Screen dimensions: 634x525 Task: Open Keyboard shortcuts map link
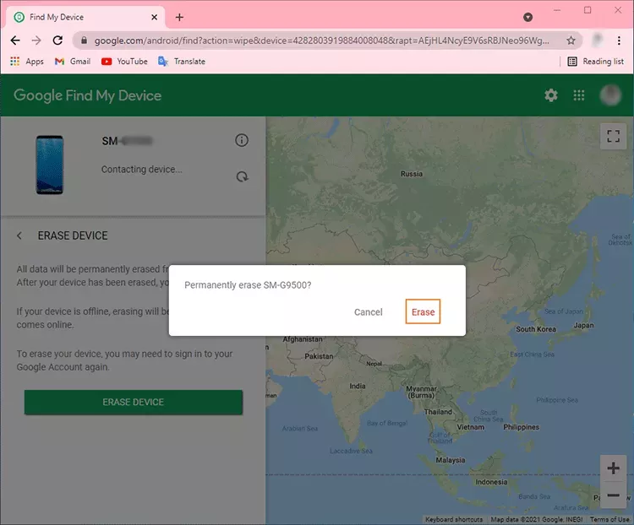[x=454, y=519]
